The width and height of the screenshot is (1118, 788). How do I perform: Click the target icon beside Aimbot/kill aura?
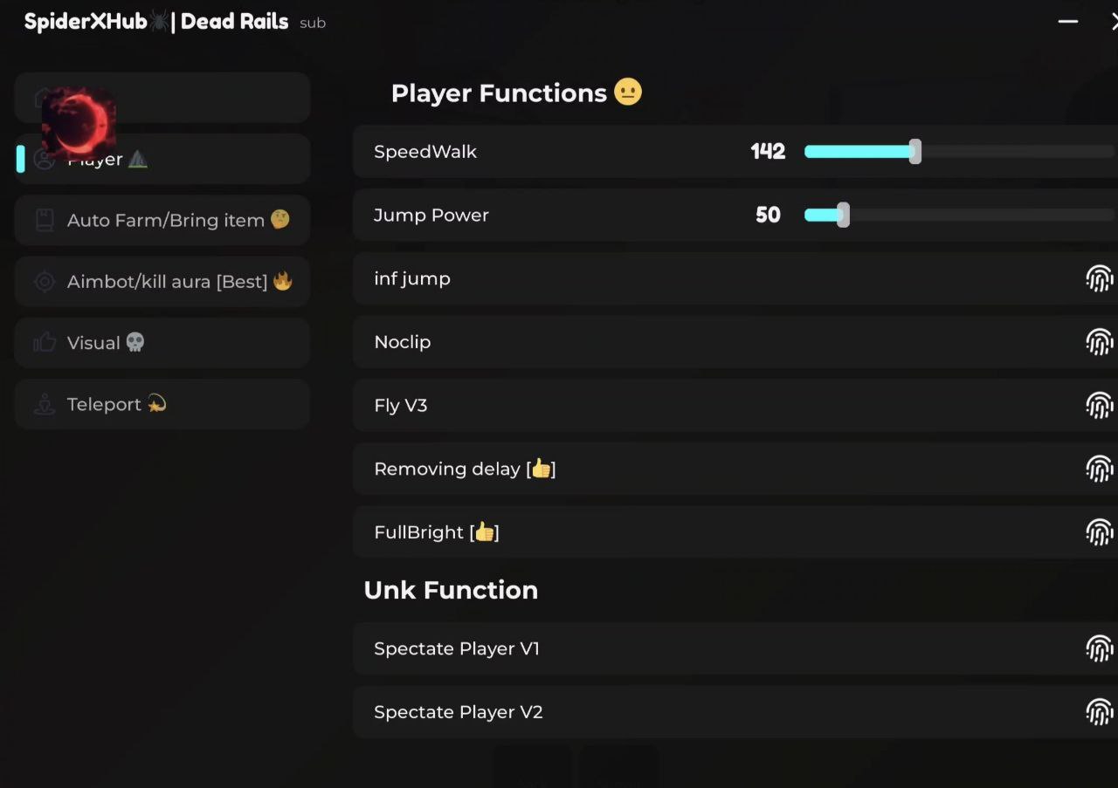[44, 282]
